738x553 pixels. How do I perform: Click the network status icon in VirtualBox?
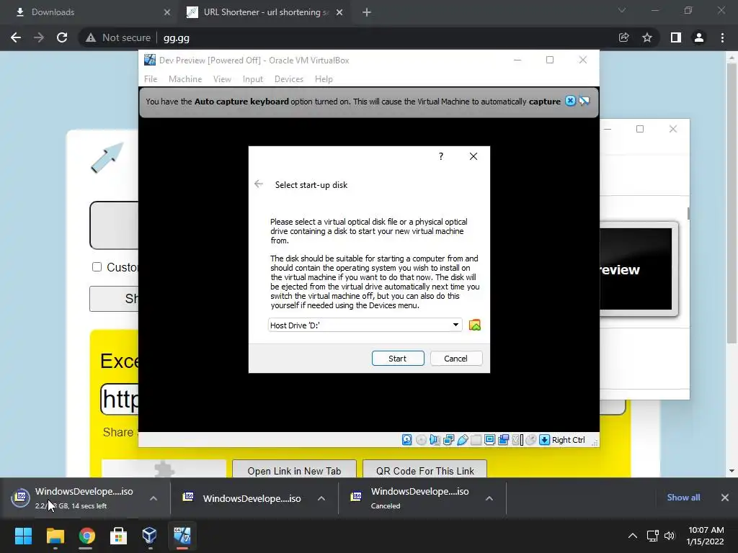448,440
